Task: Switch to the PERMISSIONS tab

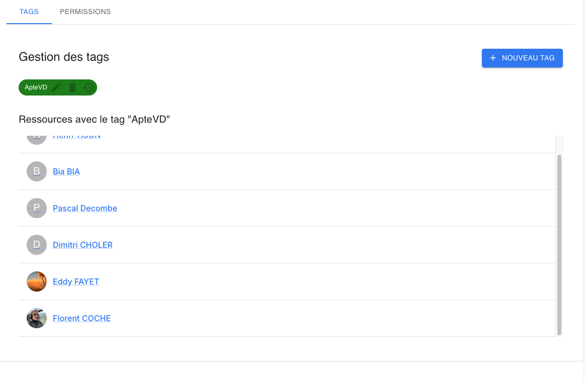Action: [x=85, y=12]
